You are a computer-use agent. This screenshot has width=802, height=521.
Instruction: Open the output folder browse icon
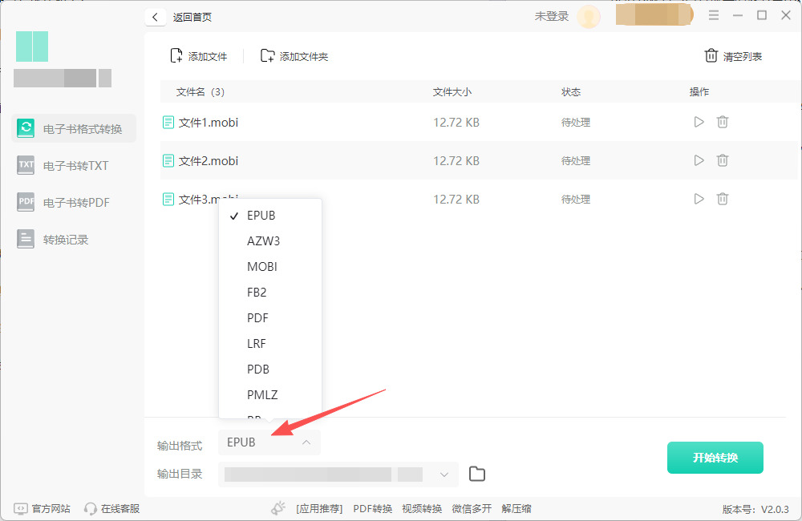(x=476, y=474)
